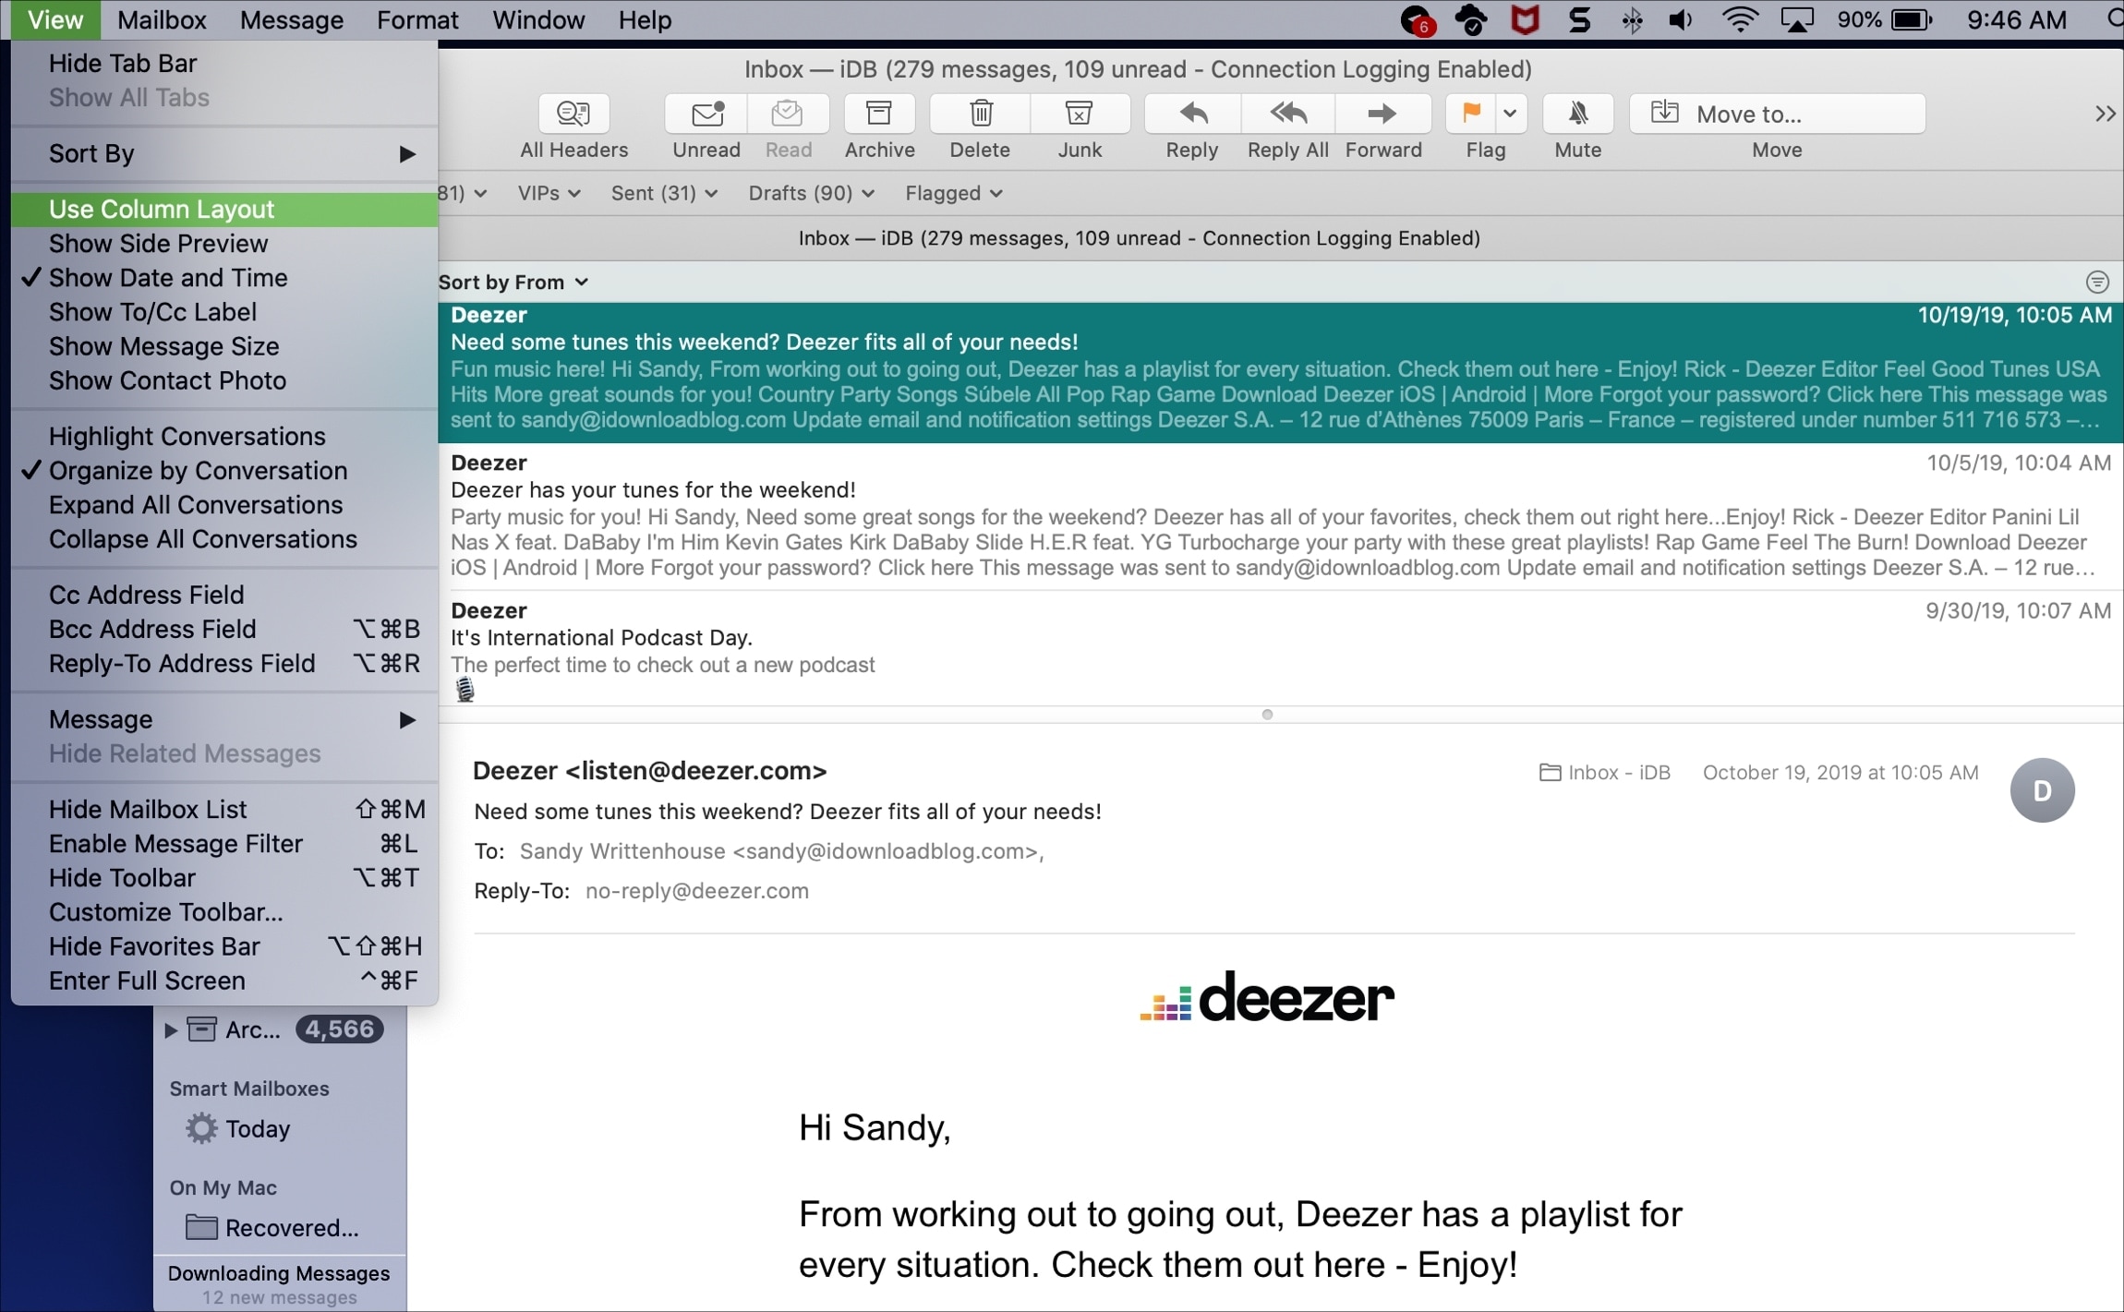
Task: Click the Deezer sender avatar D
Action: pos(2042,790)
